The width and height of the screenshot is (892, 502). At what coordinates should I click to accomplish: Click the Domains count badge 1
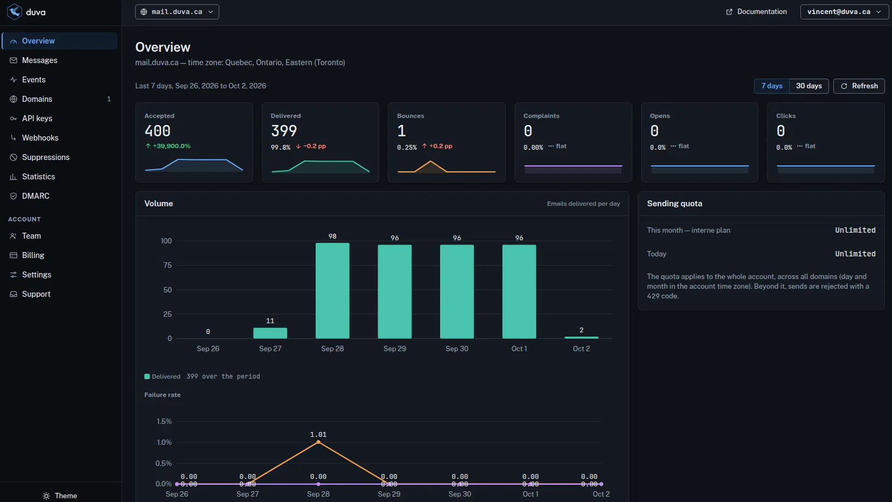(109, 99)
